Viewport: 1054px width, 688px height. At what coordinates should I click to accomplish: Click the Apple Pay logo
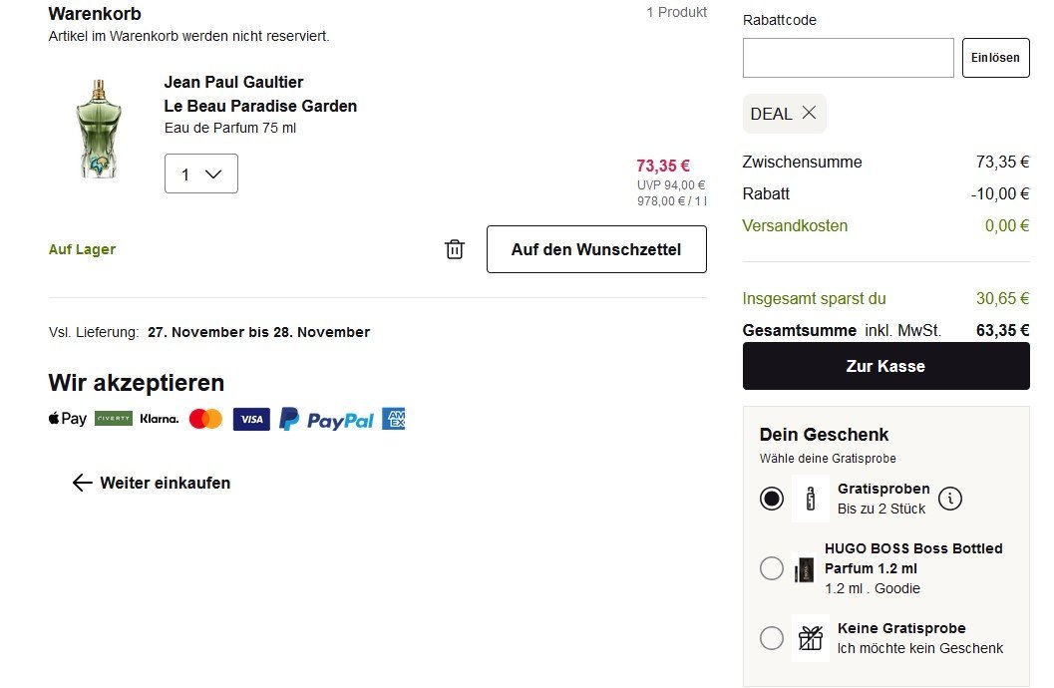68,420
